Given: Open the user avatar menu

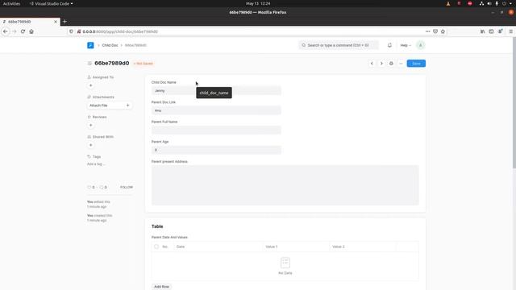Looking at the screenshot, I should [421, 45].
